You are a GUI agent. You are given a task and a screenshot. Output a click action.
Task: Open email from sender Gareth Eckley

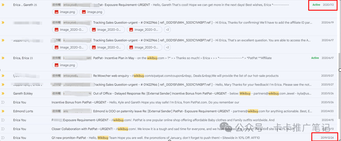[23, 93]
